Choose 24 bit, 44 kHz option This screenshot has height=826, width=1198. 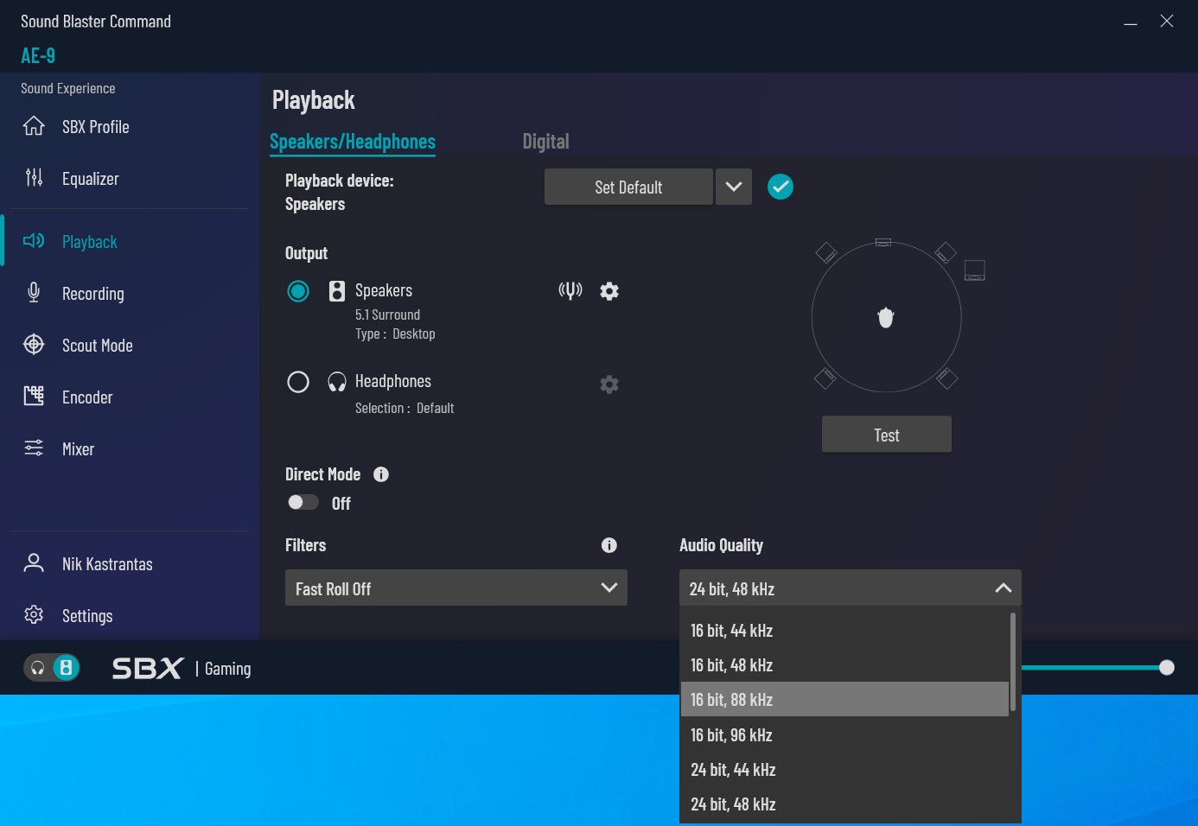tap(844, 769)
